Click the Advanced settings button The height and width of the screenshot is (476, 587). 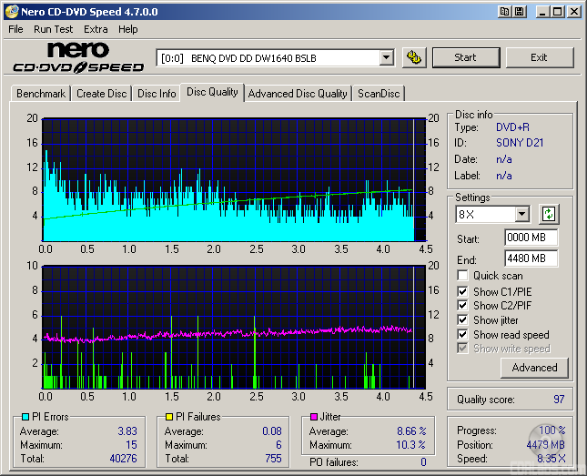534,368
